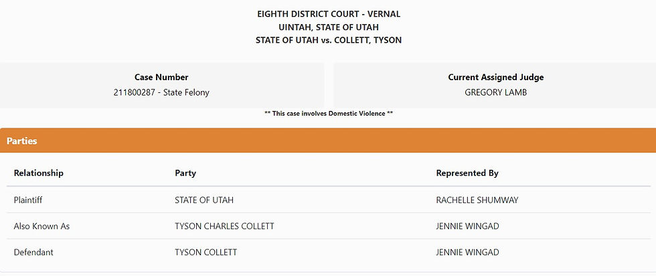Select the case number 211800287 text
Viewport: 656px width, 276px height.
coord(137,93)
